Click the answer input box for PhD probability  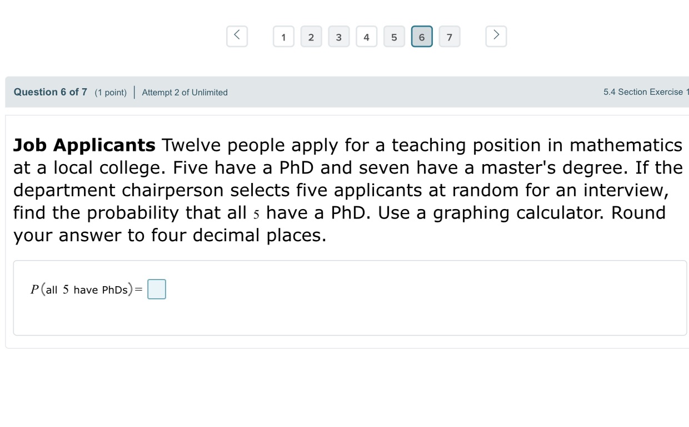[157, 289]
